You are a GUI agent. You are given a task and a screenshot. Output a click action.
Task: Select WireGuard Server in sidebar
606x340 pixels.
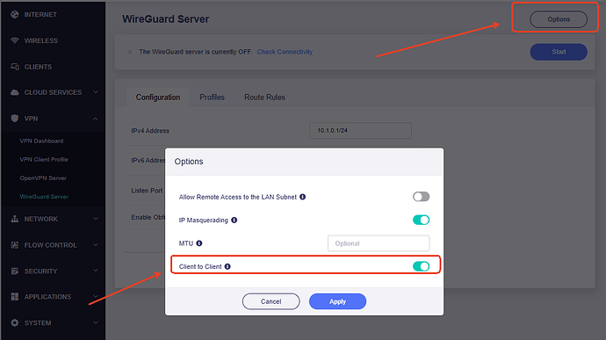click(x=44, y=197)
